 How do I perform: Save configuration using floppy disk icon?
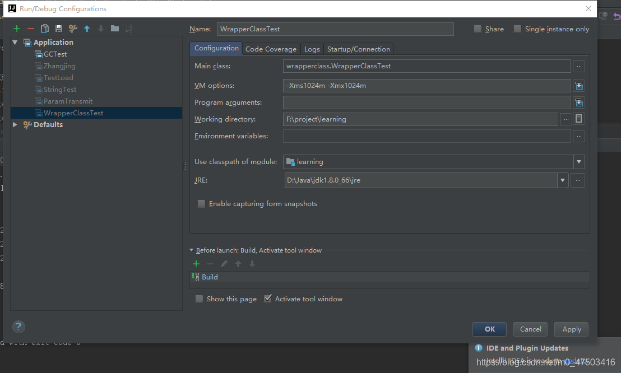tap(59, 29)
